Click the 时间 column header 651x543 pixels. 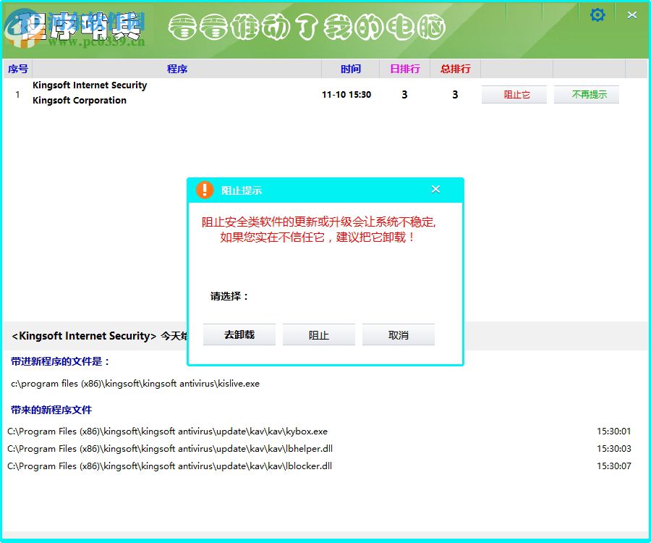point(351,69)
